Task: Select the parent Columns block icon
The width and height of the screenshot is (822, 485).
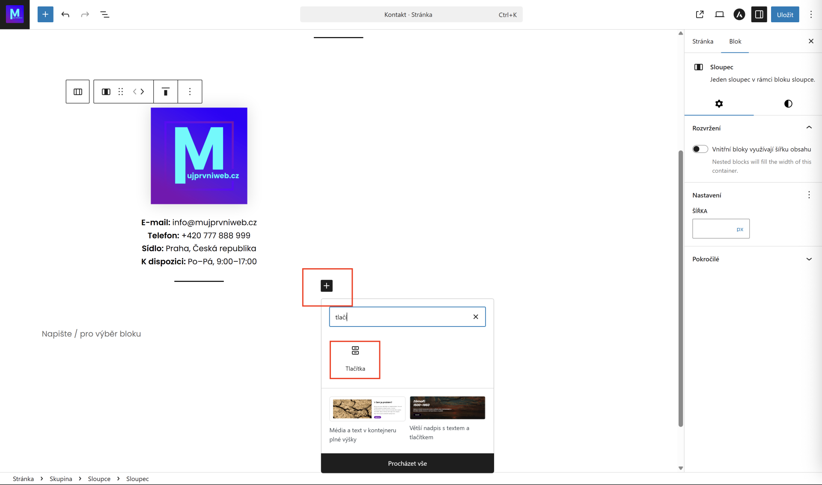Action: 77,92
